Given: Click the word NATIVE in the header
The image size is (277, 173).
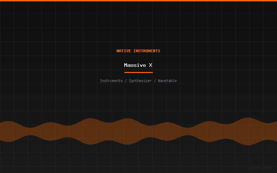Looking at the screenshot, I should 124,51.
